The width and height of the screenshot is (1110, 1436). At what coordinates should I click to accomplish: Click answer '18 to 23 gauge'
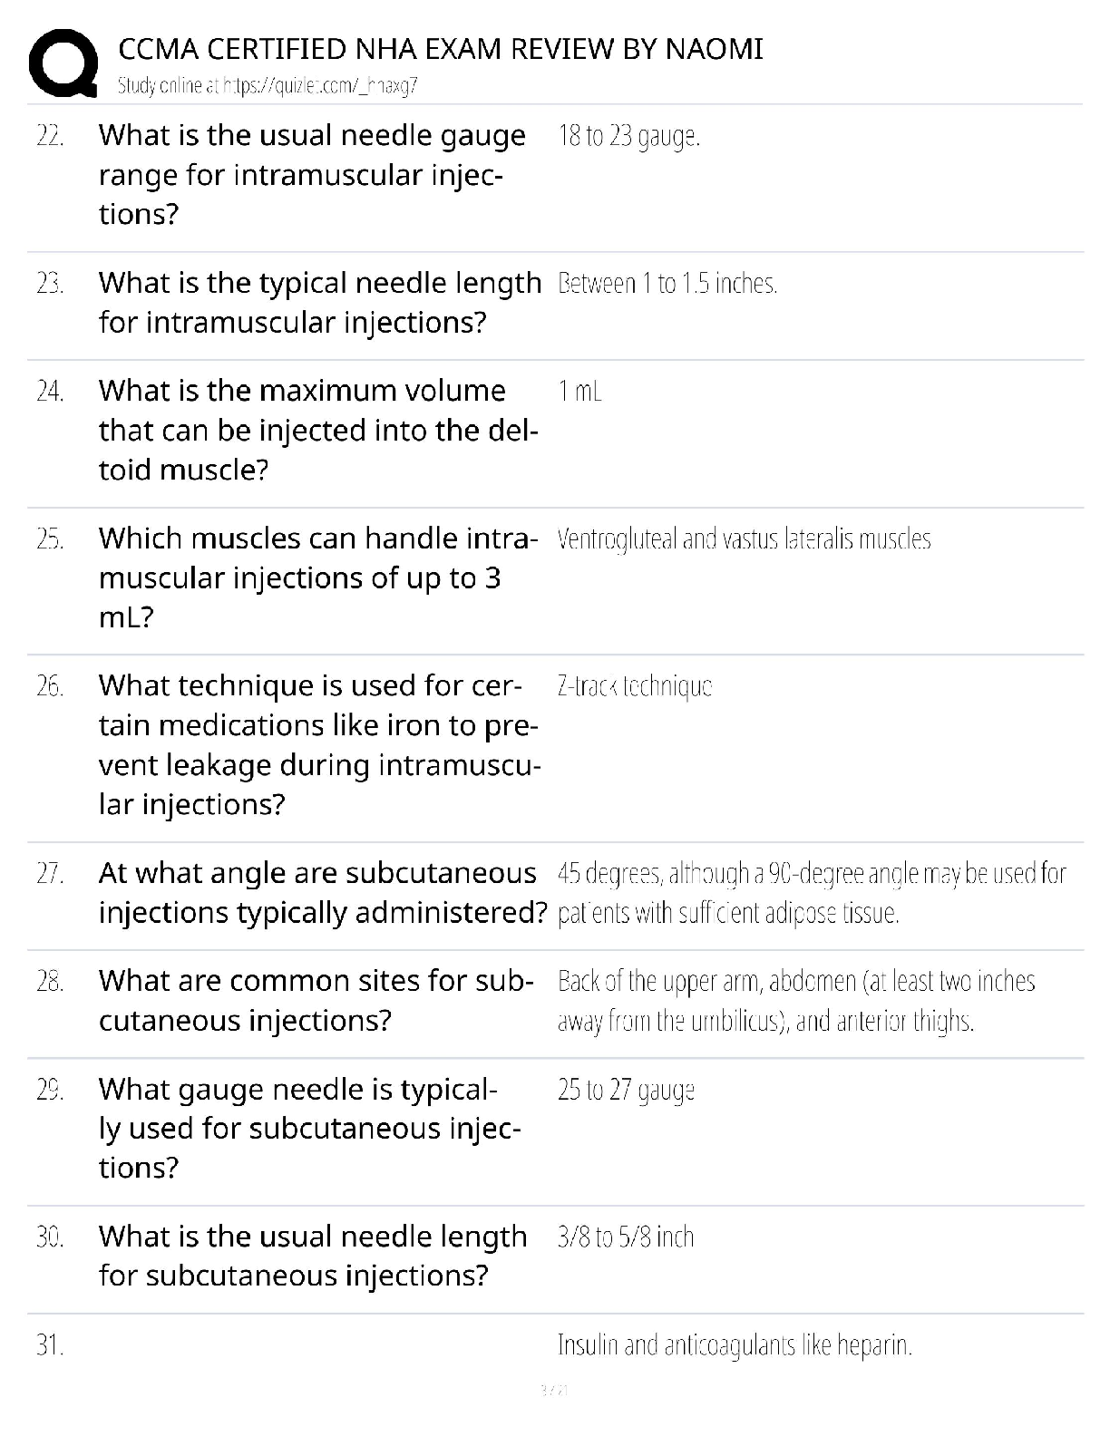tap(628, 136)
